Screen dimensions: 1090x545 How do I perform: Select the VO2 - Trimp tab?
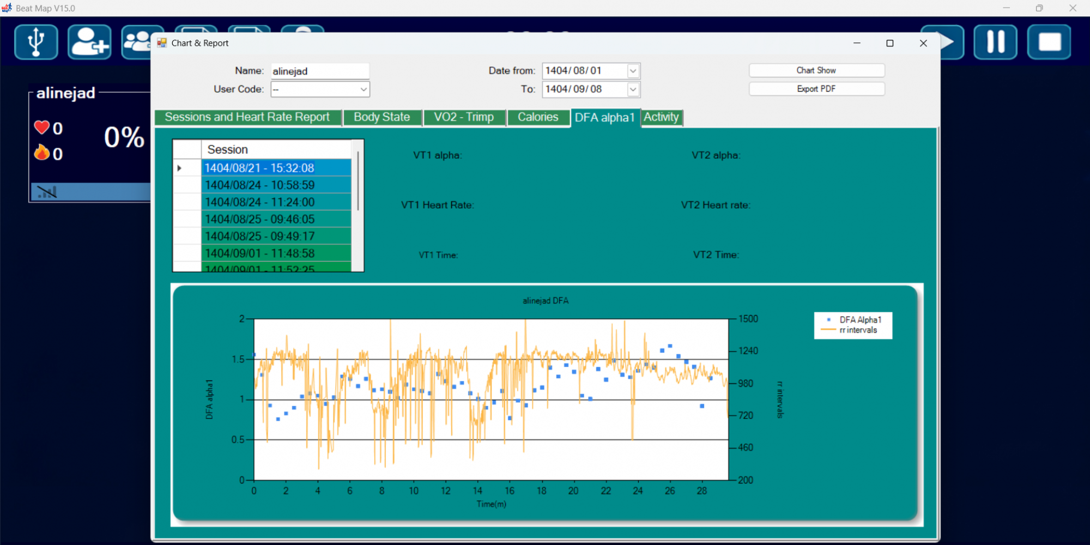point(464,117)
